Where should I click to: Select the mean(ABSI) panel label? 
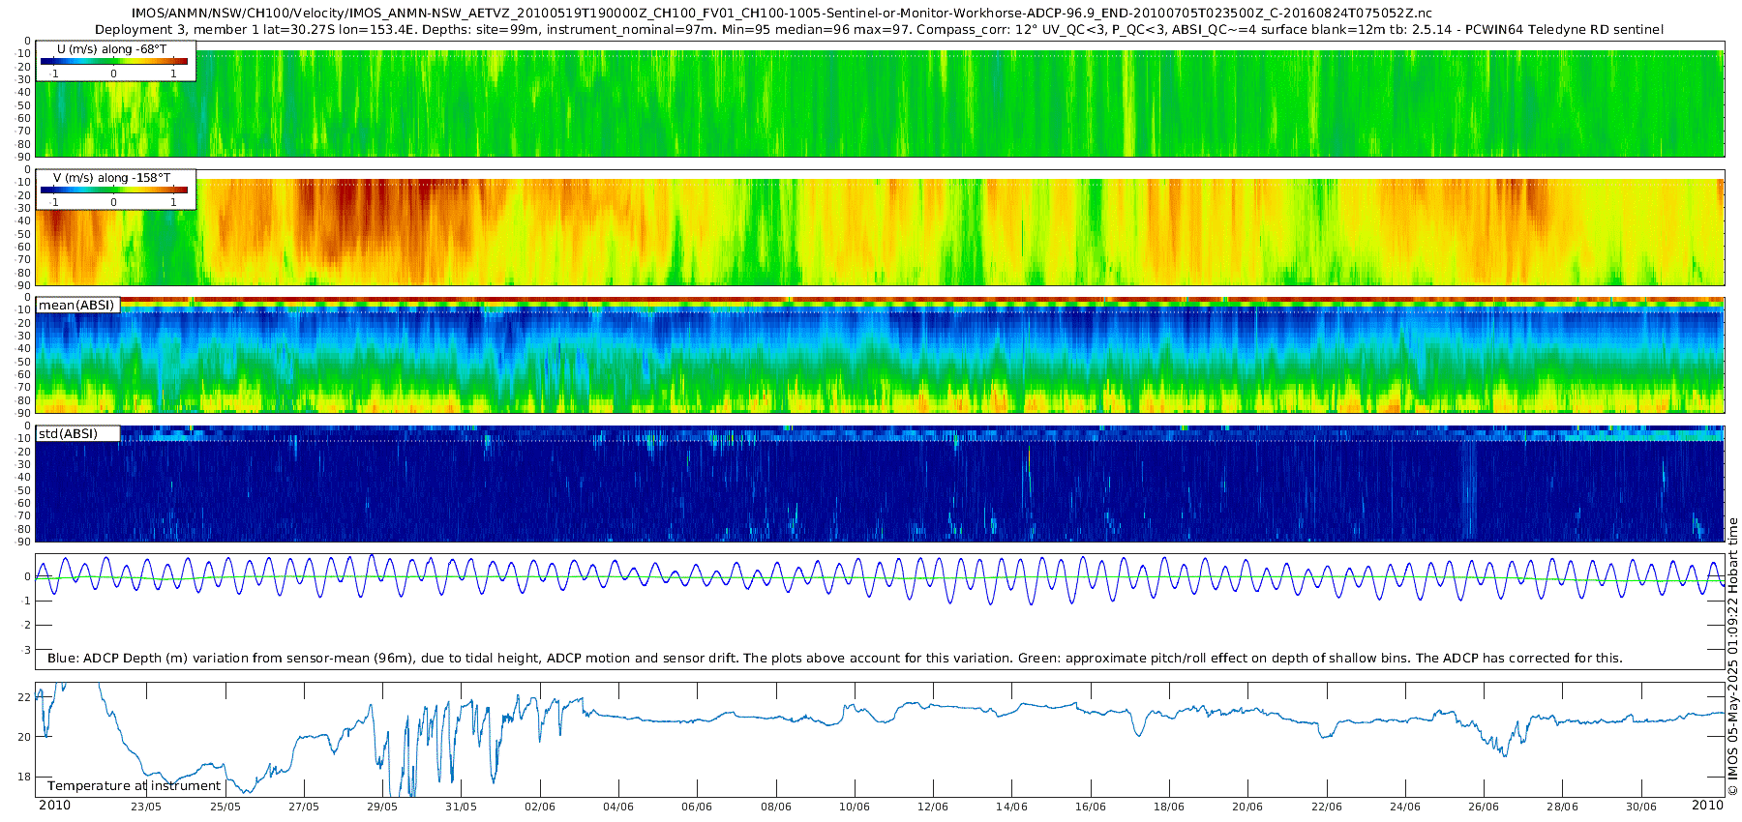click(76, 306)
